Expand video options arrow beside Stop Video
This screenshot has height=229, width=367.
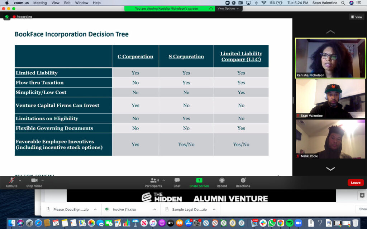pos(43,180)
